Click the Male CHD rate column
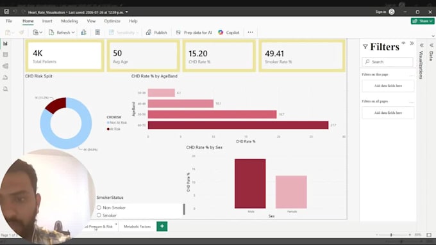This screenshot has width=436, height=245. [250, 184]
